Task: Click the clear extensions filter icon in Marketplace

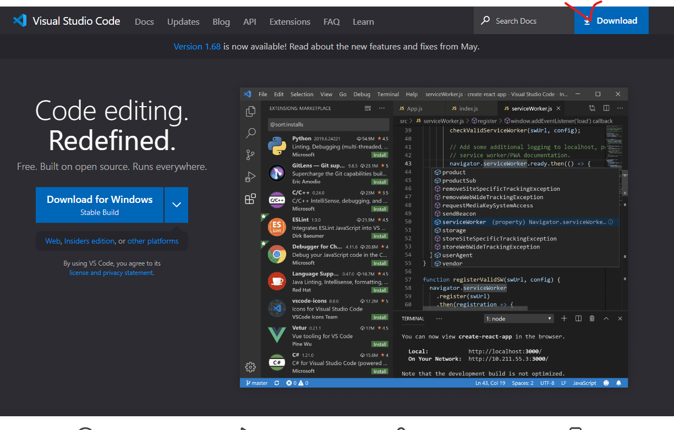Action: point(368,108)
